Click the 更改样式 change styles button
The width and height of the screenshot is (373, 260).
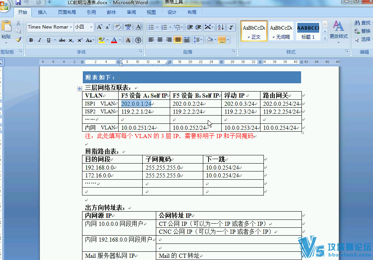click(338, 31)
